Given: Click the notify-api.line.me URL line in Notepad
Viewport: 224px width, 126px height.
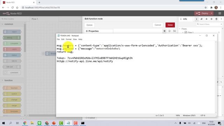Looking at the screenshot, I should coord(85,61).
